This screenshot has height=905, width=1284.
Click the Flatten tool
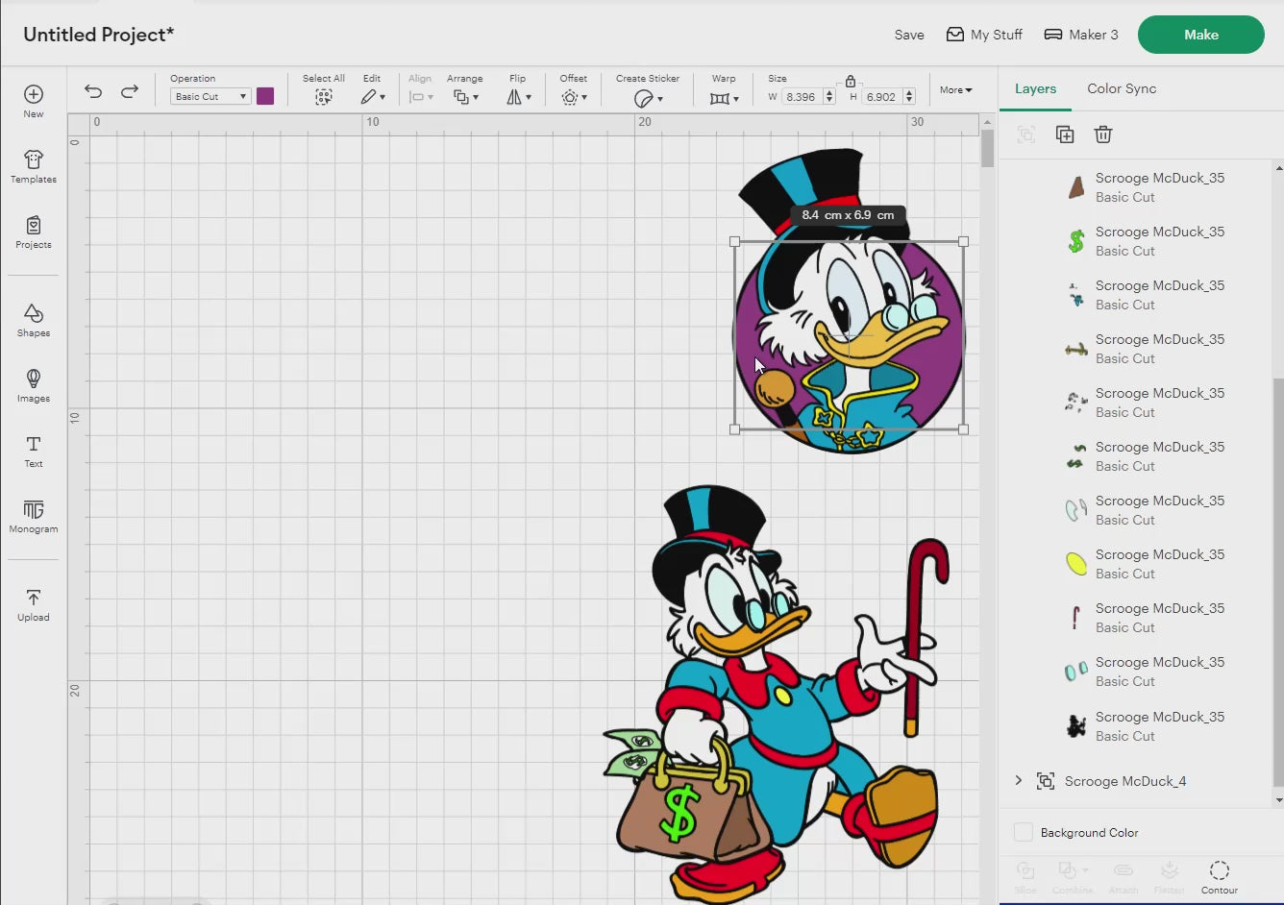[x=1170, y=877]
